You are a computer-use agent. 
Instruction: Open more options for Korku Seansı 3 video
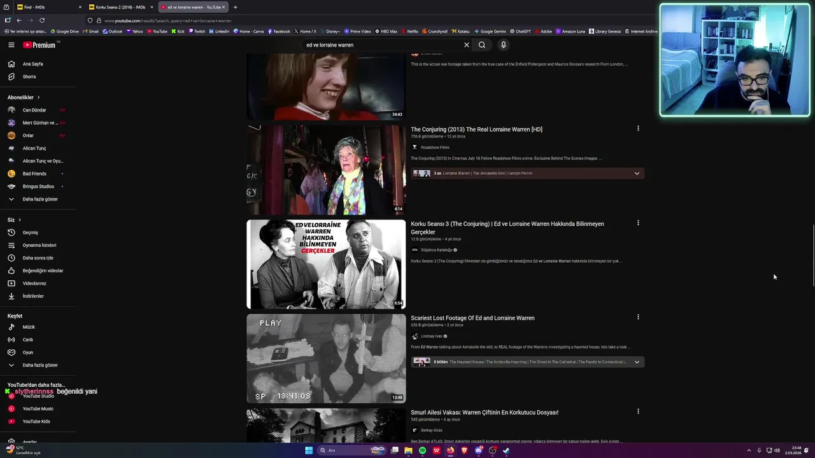(x=637, y=223)
